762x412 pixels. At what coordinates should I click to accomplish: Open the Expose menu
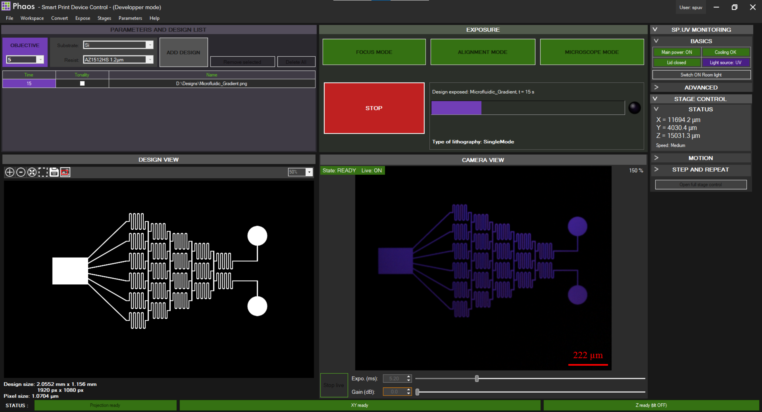[x=83, y=18]
